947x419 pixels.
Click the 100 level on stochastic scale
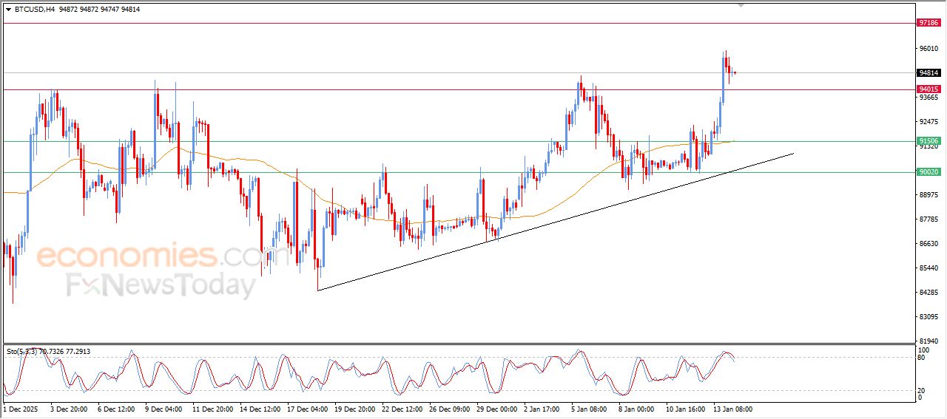[924, 350]
